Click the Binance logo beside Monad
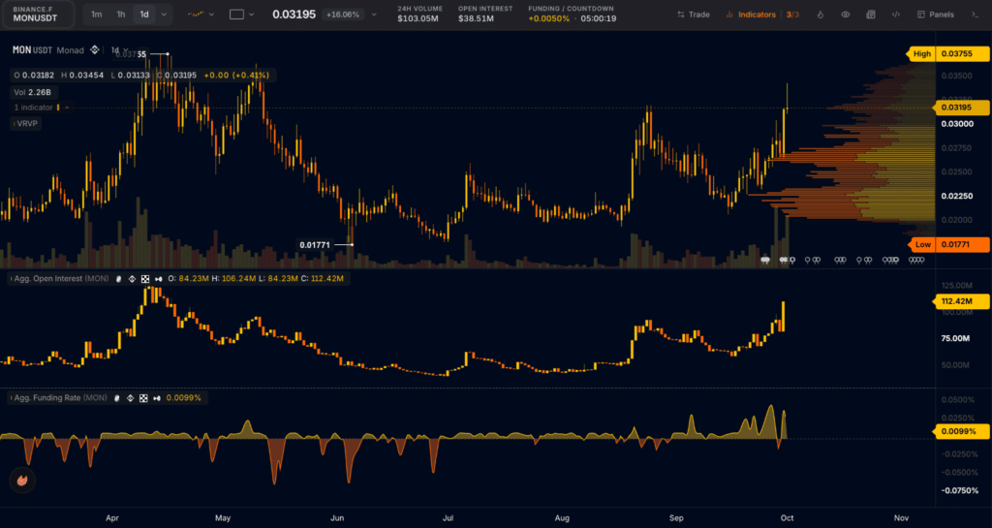Screen dimensions: 992x528 (94, 50)
